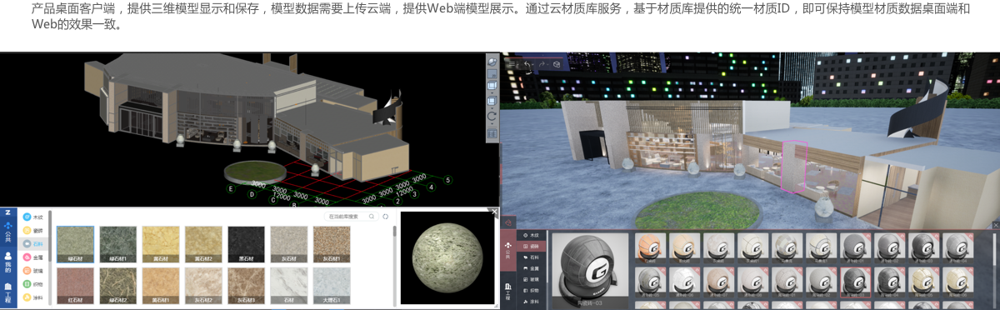The width and height of the screenshot is (1000, 310).
Task: Select the 我的 tab in desktop material panel
Action: click(x=7, y=265)
